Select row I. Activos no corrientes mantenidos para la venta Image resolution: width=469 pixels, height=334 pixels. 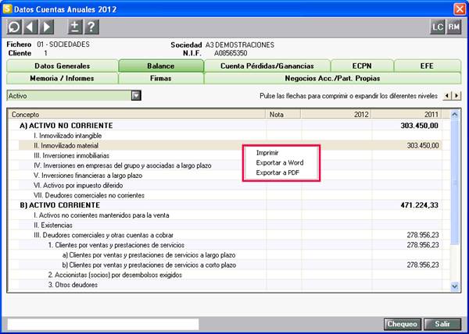pos(231,215)
